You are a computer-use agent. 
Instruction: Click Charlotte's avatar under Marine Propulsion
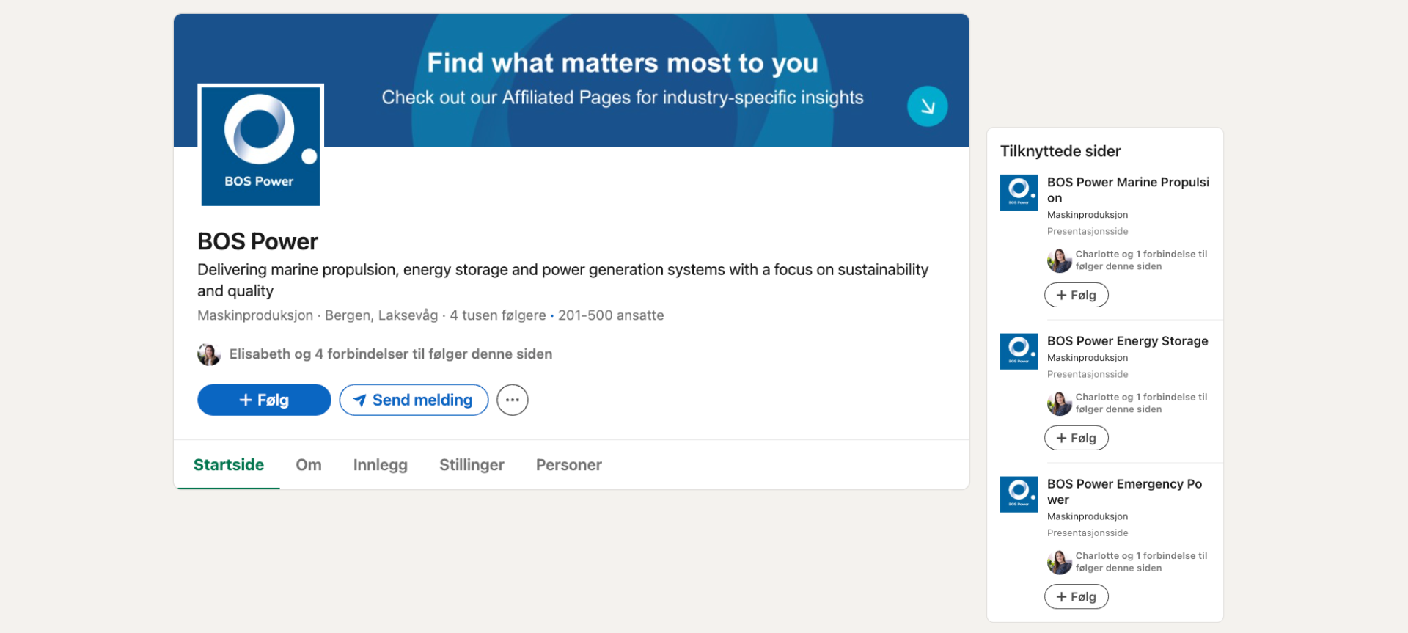pyautogui.click(x=1059, y=260)
